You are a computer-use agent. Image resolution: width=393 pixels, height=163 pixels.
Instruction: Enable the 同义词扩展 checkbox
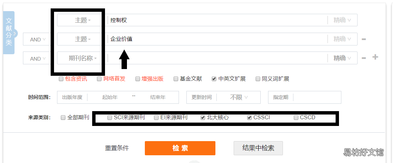pyautogui.click(x=258, y=79)
